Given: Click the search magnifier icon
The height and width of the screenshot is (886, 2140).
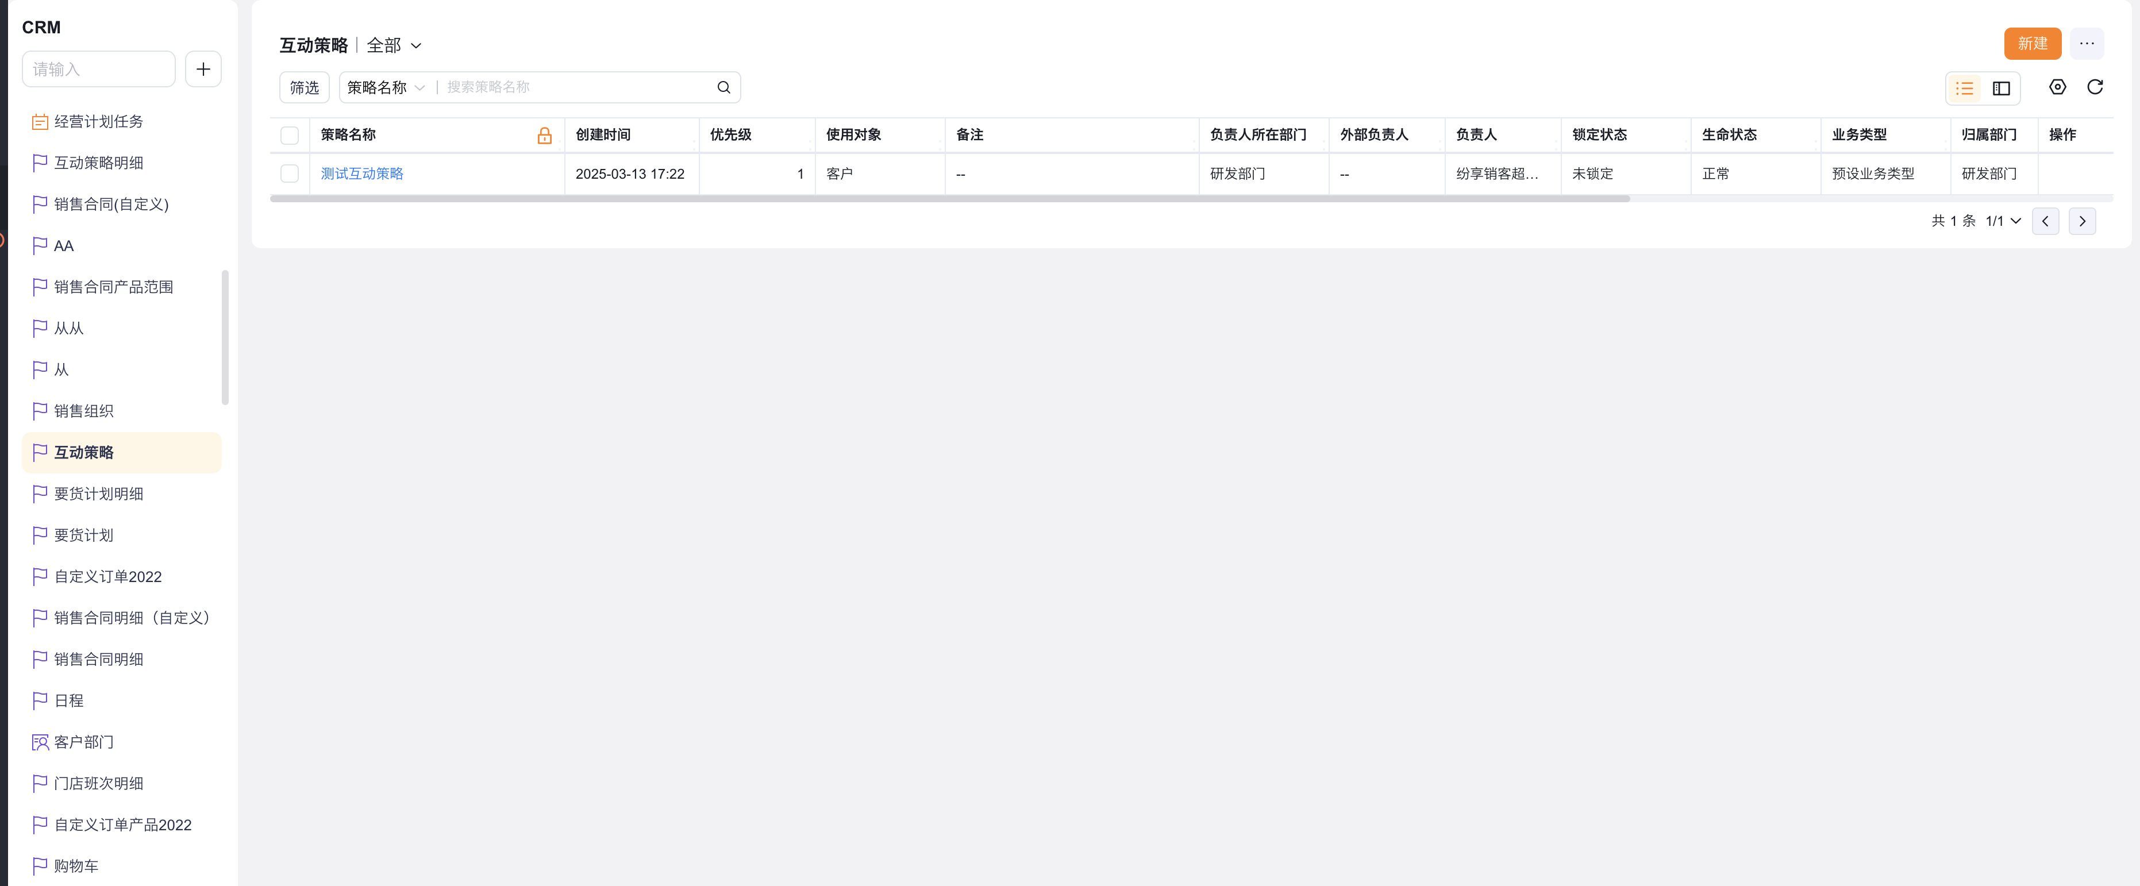Looking at the screenshot, I should pos(723,87).
